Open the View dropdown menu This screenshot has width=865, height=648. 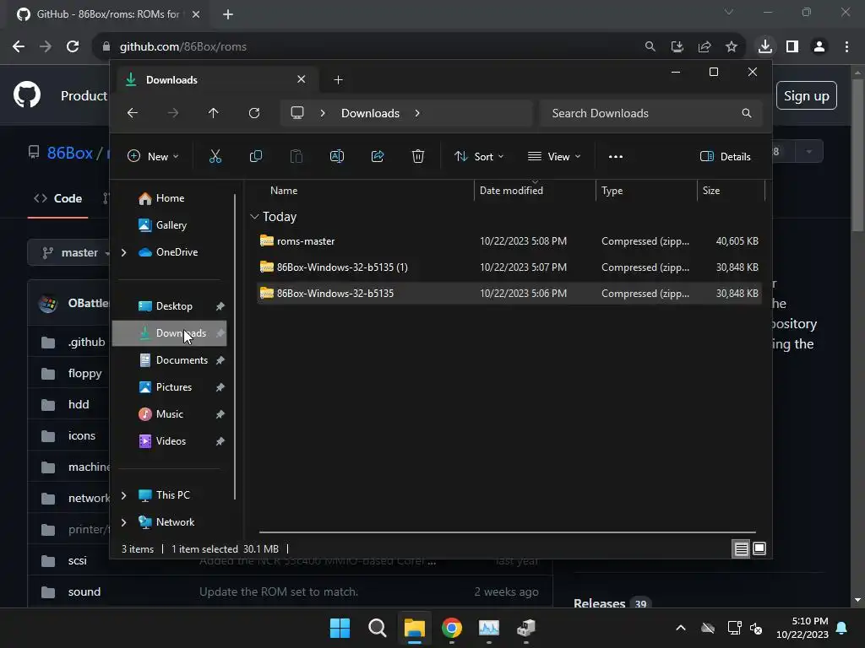pyautogui.click(x=554, y=156)
